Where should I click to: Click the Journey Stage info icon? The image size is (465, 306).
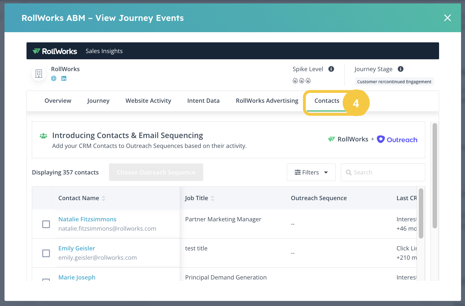400,69
